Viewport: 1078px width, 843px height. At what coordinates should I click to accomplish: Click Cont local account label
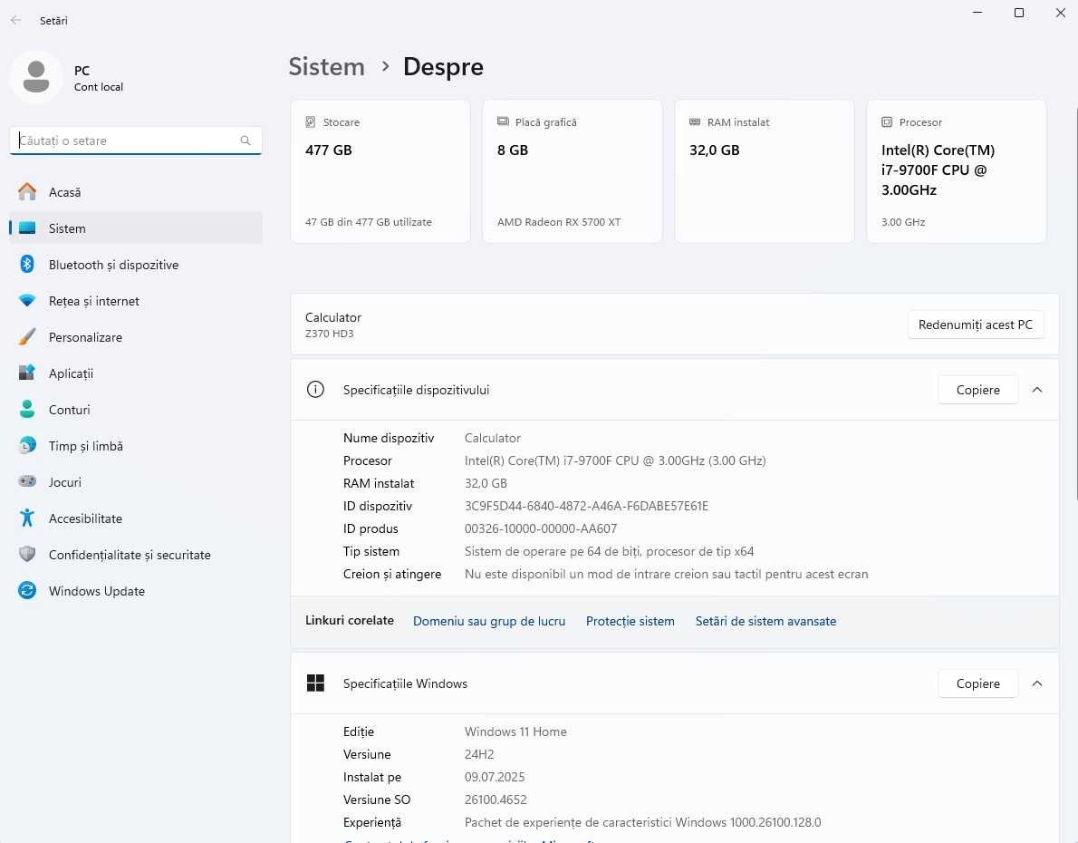click(99, 87)
